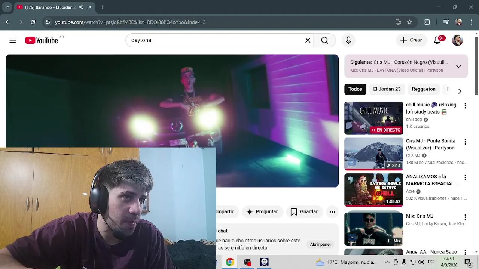Select the 'Reggaeton' filter chip
The image size is (479, 269).
[x=424, y=89]
